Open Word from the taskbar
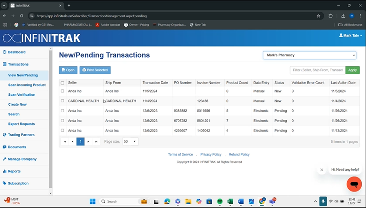Image resolution: width=366 pixels, height=208 pixels. 241,201
